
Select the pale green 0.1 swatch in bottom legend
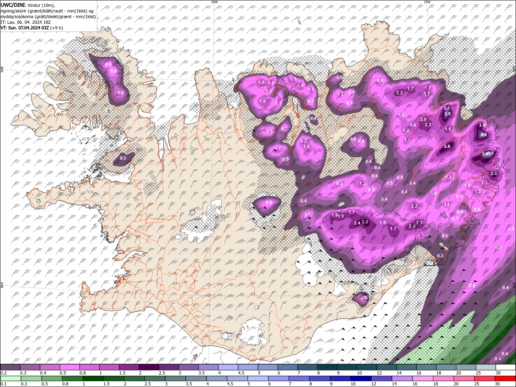tap(10, 378)
